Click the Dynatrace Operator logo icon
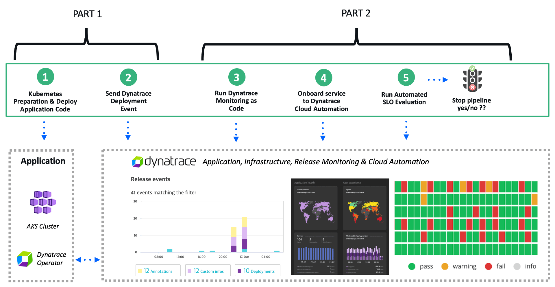This screenshot has height=287, width=555. pyautogui.click(x=25, y=259)
